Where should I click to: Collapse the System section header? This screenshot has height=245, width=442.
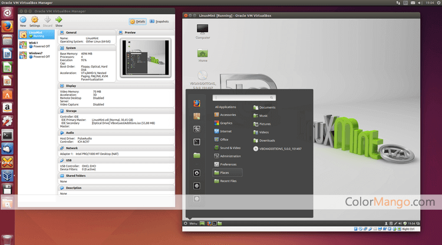point(87,48)
